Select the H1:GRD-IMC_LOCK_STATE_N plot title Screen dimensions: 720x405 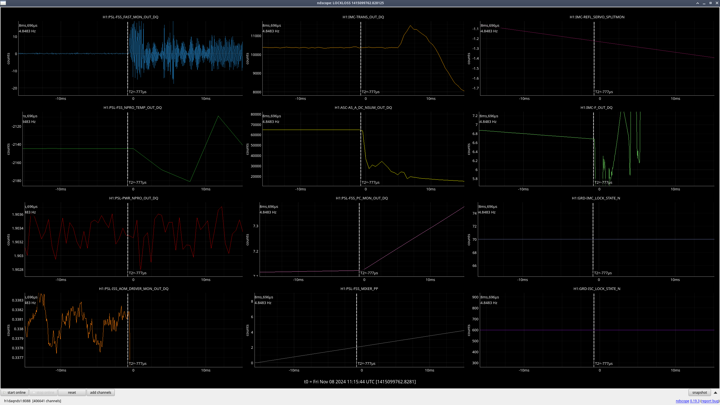[x=596, y=198]
